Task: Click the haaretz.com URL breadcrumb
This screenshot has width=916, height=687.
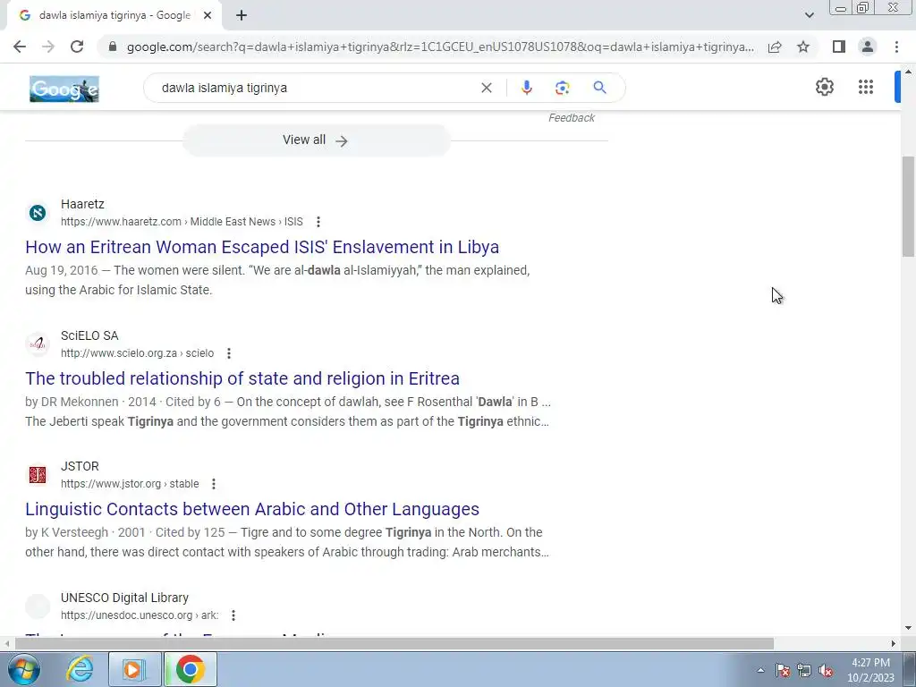Action: tap(182, 222)
